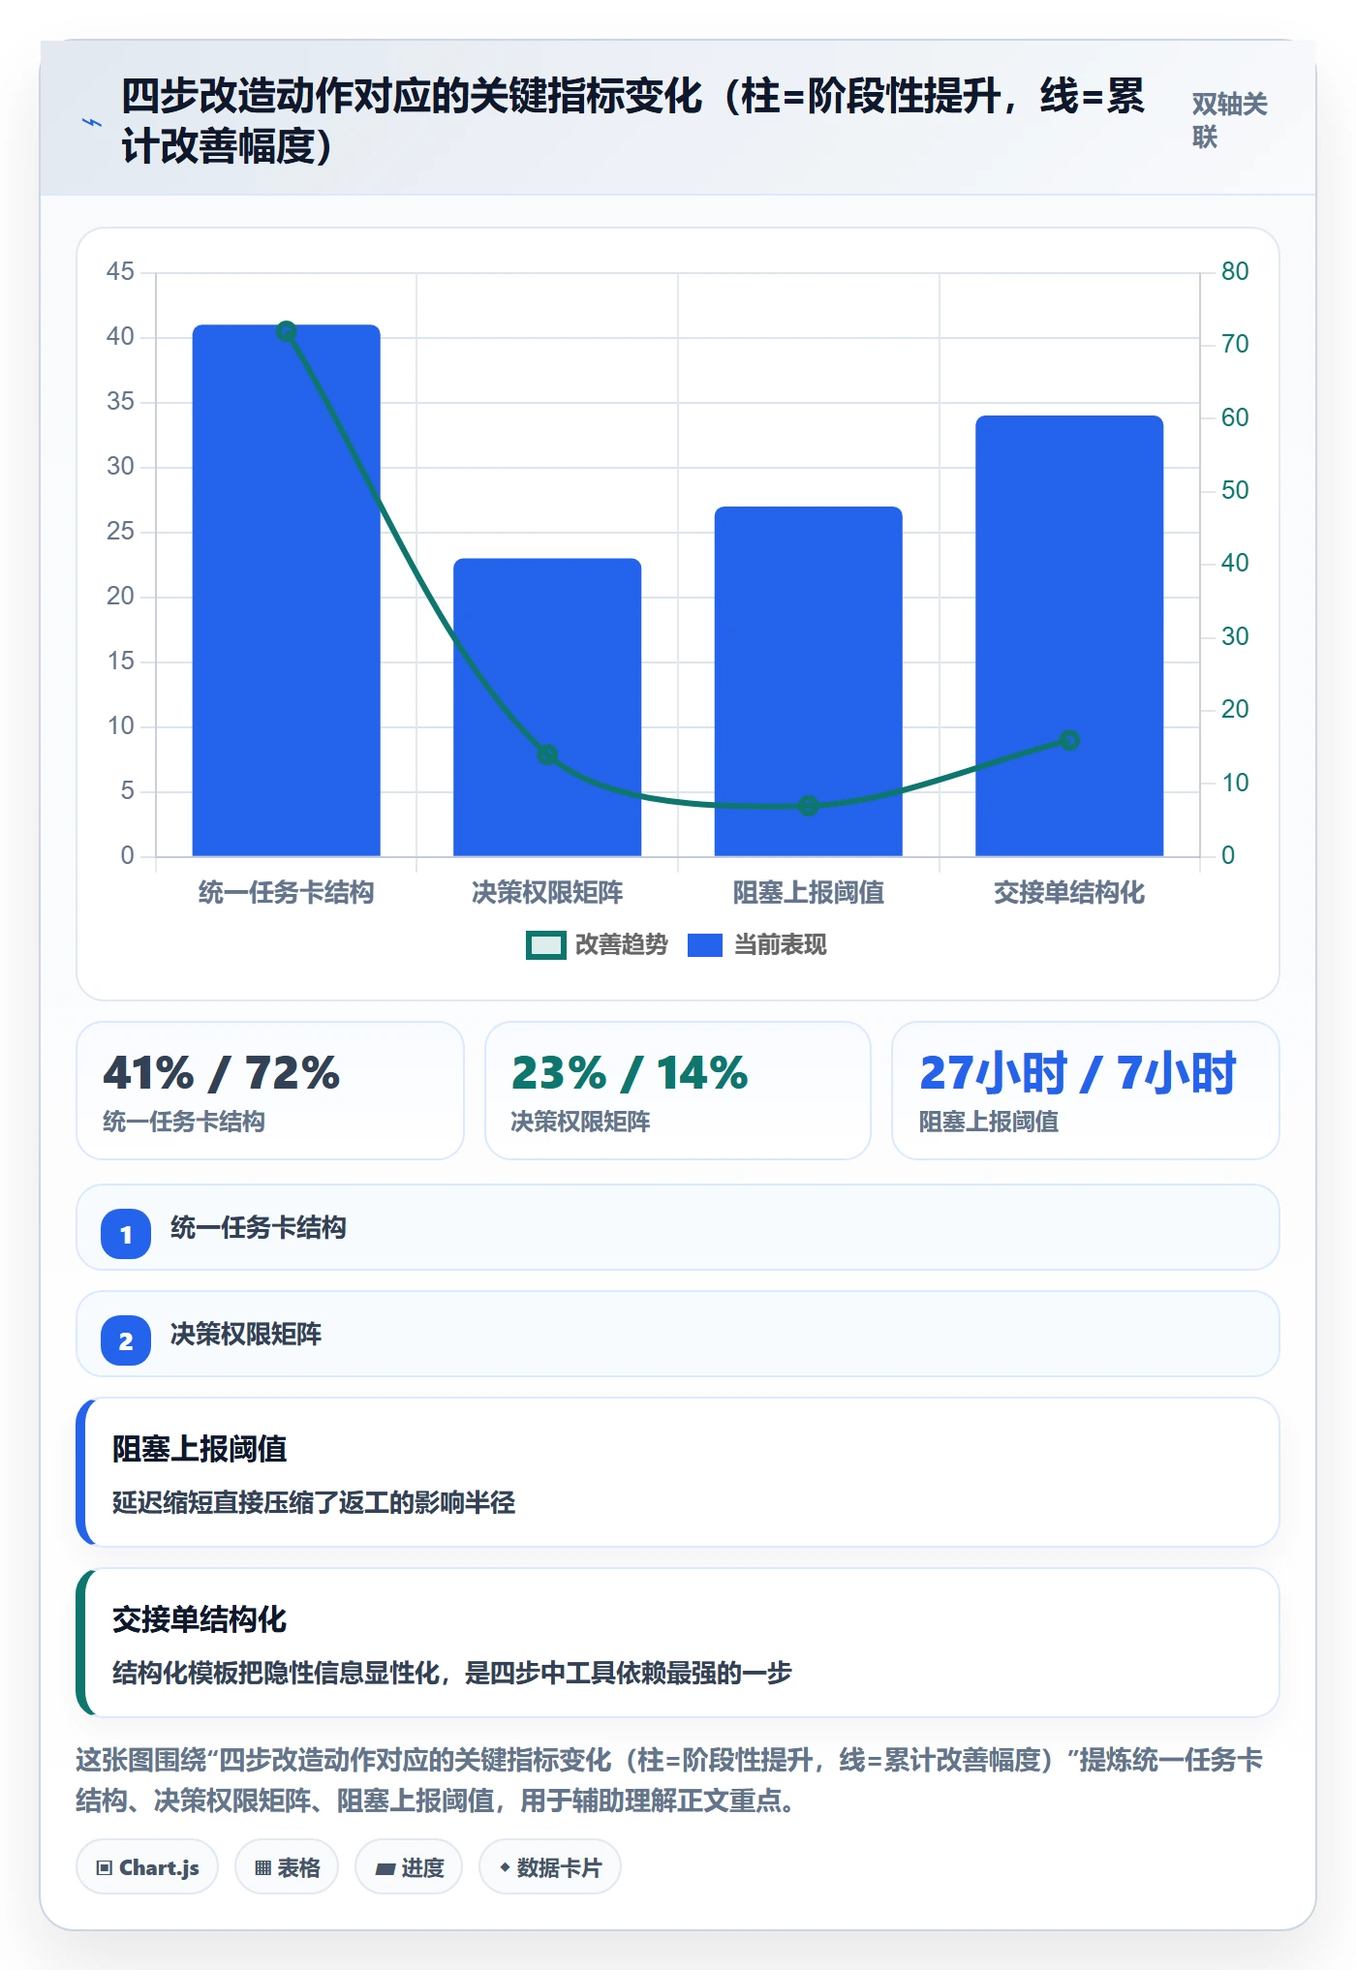This screenshot has width=1356, height=1970.
Task: Click the Chart.js tag
Action: point(147,1867)
